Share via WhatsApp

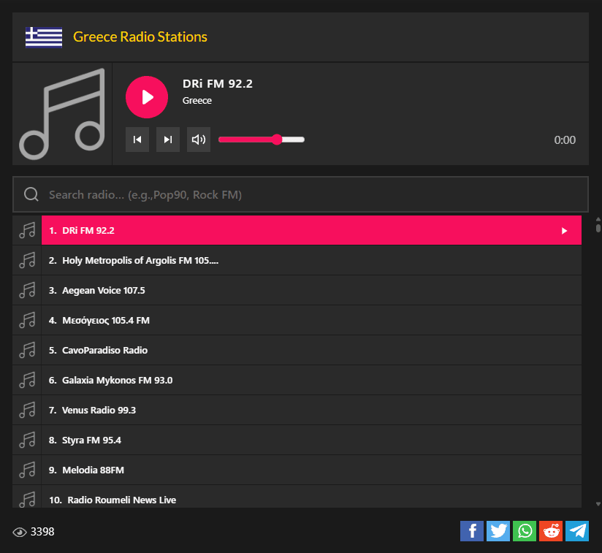coord(525,531)
